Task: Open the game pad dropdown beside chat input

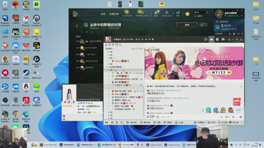Action: (x=152, y=117)
